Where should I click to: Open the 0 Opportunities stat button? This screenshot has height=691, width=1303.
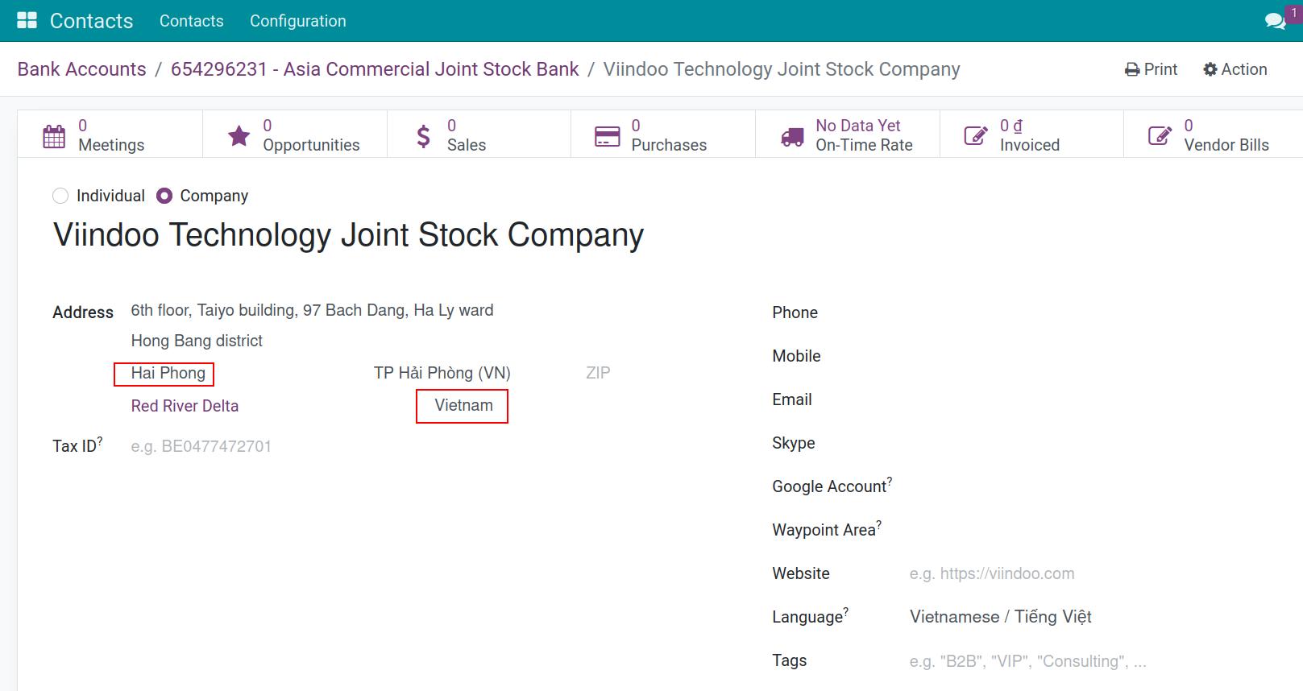[295, 135]
